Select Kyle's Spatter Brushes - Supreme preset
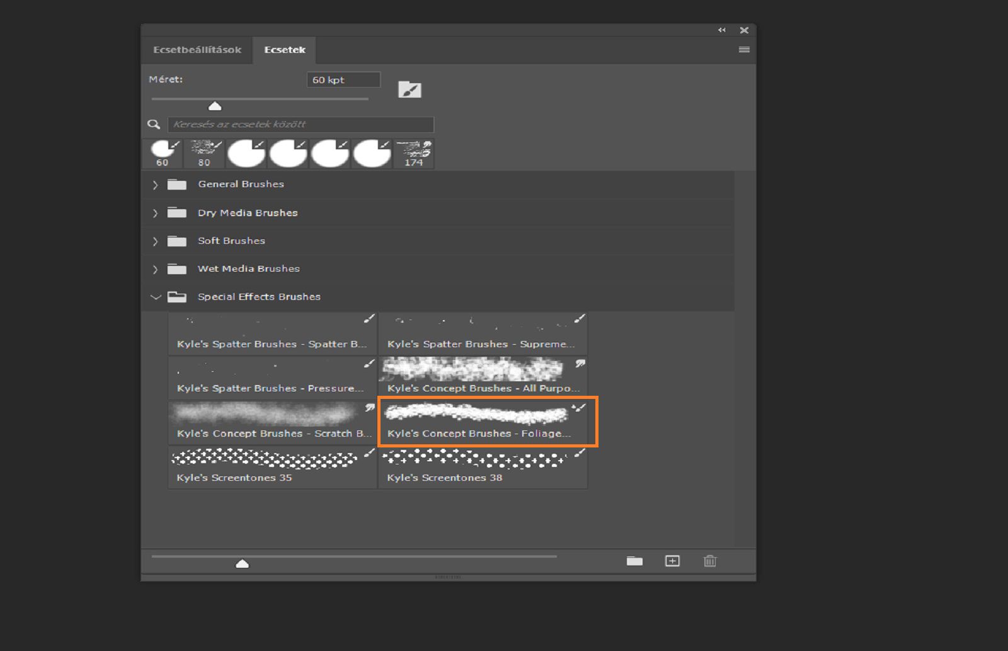The width and height of the screenshot is (1008, 651). point(483,333)
